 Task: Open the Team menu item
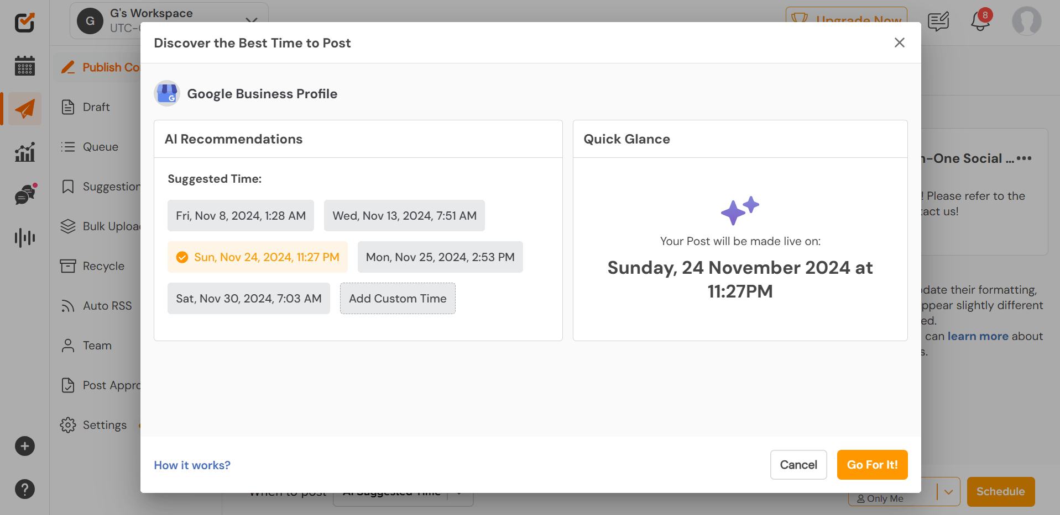[x=97, y=346]
